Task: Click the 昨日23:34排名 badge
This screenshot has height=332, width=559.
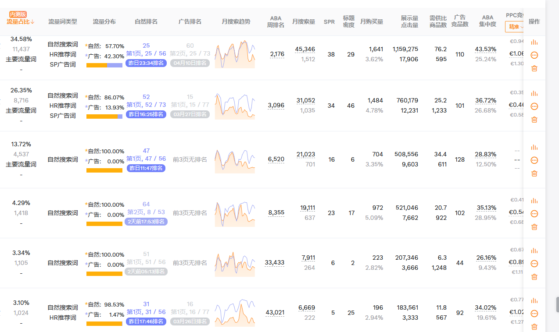Action: [146, 63]
